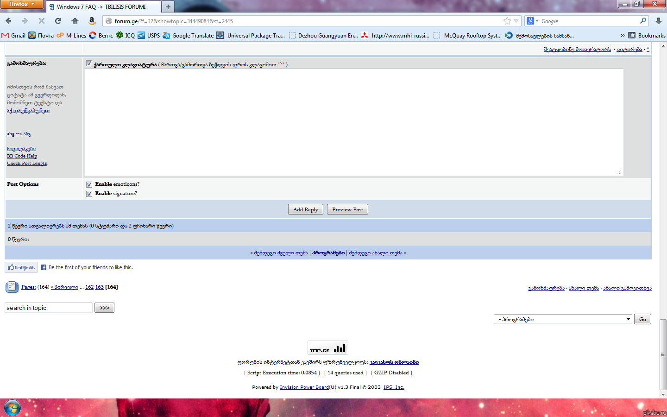Open the ICQ bookmark
The width and height of the screenshot is (667, 417).
coord(126,35)
